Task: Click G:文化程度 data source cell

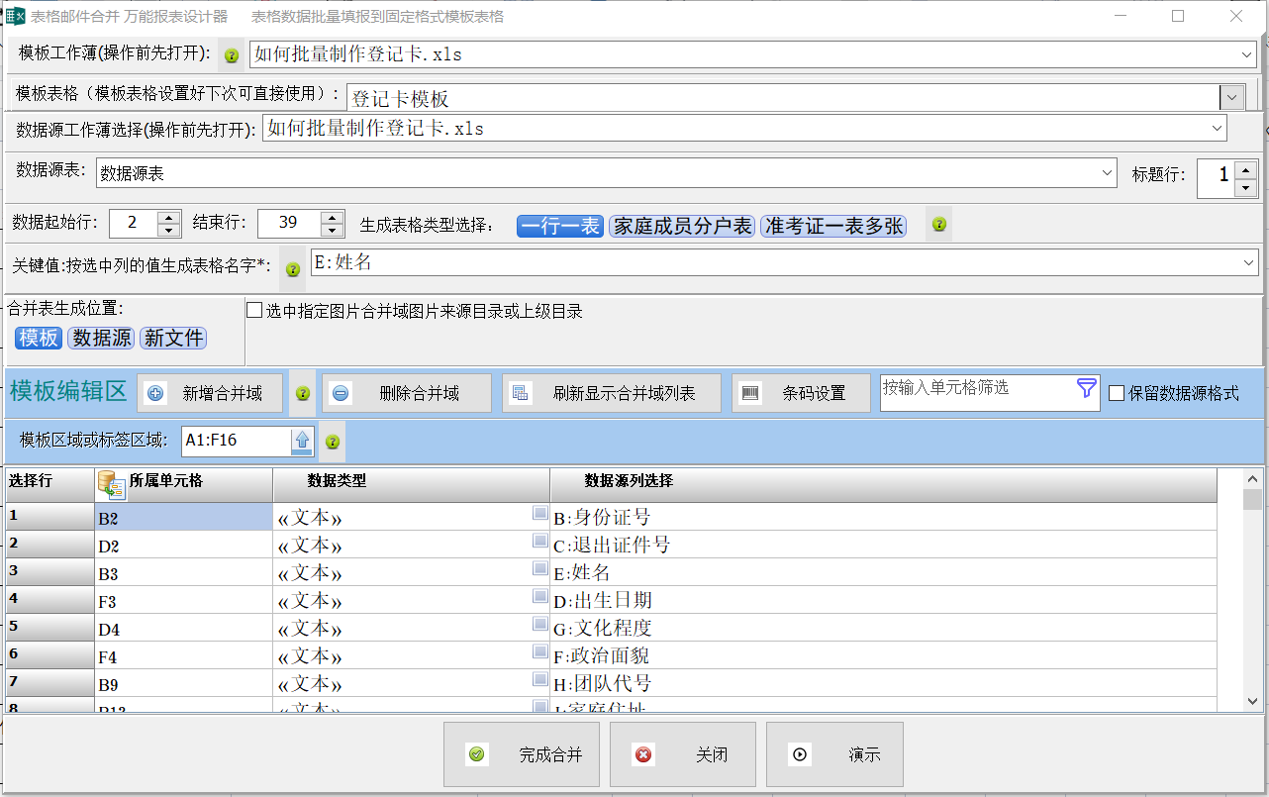Action: 883,628
